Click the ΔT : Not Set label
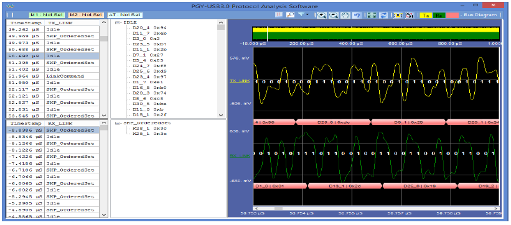 (x=125, y=15)
